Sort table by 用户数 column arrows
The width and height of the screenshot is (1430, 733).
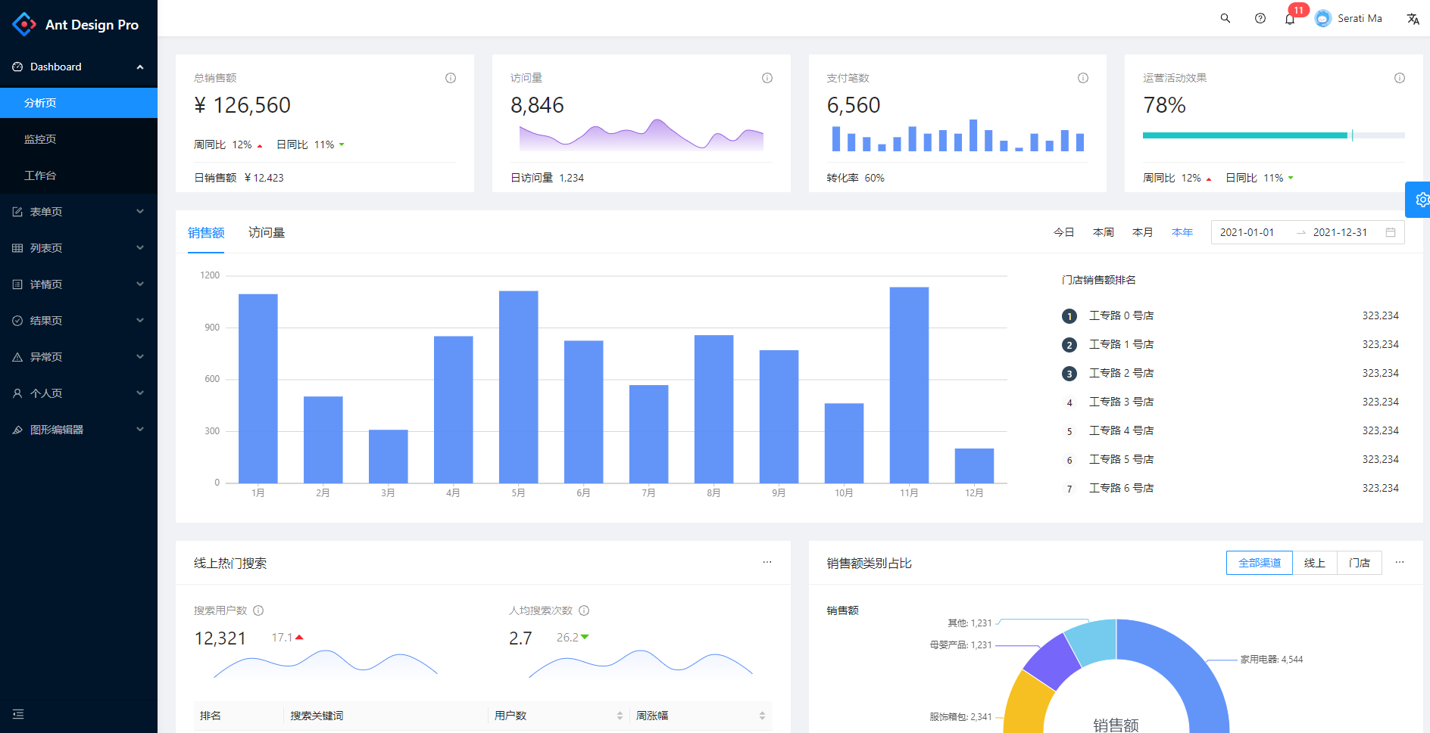[620, 716]
